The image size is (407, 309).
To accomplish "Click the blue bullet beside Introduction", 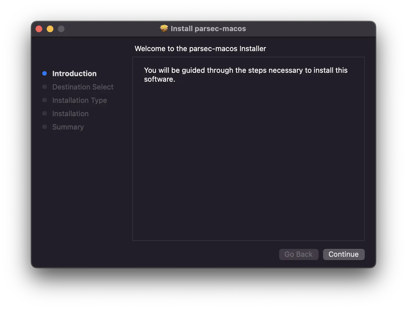I will [x=44, y=73].
